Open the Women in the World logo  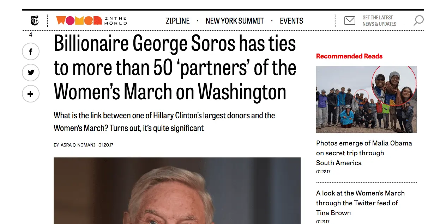(91, 21)
